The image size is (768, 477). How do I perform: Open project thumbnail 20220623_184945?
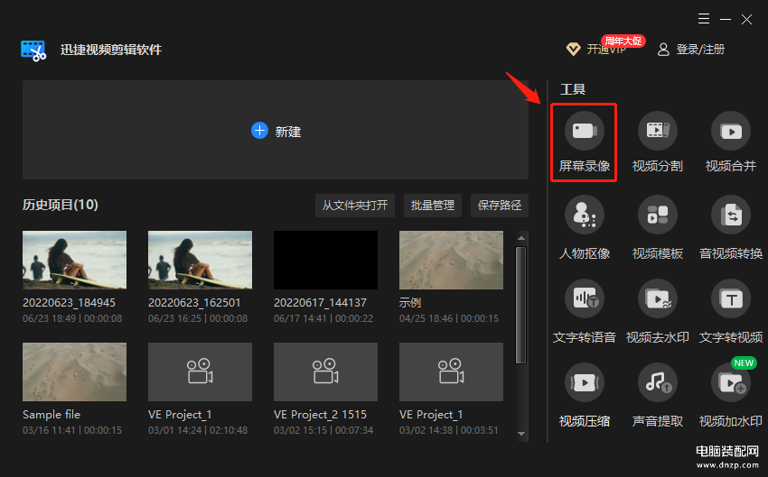tap(74, 260)
